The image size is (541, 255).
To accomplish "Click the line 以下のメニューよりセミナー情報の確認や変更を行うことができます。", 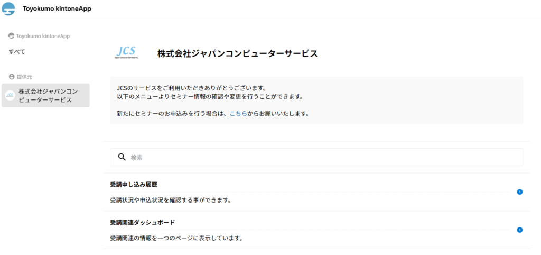I will click(209, 97).
